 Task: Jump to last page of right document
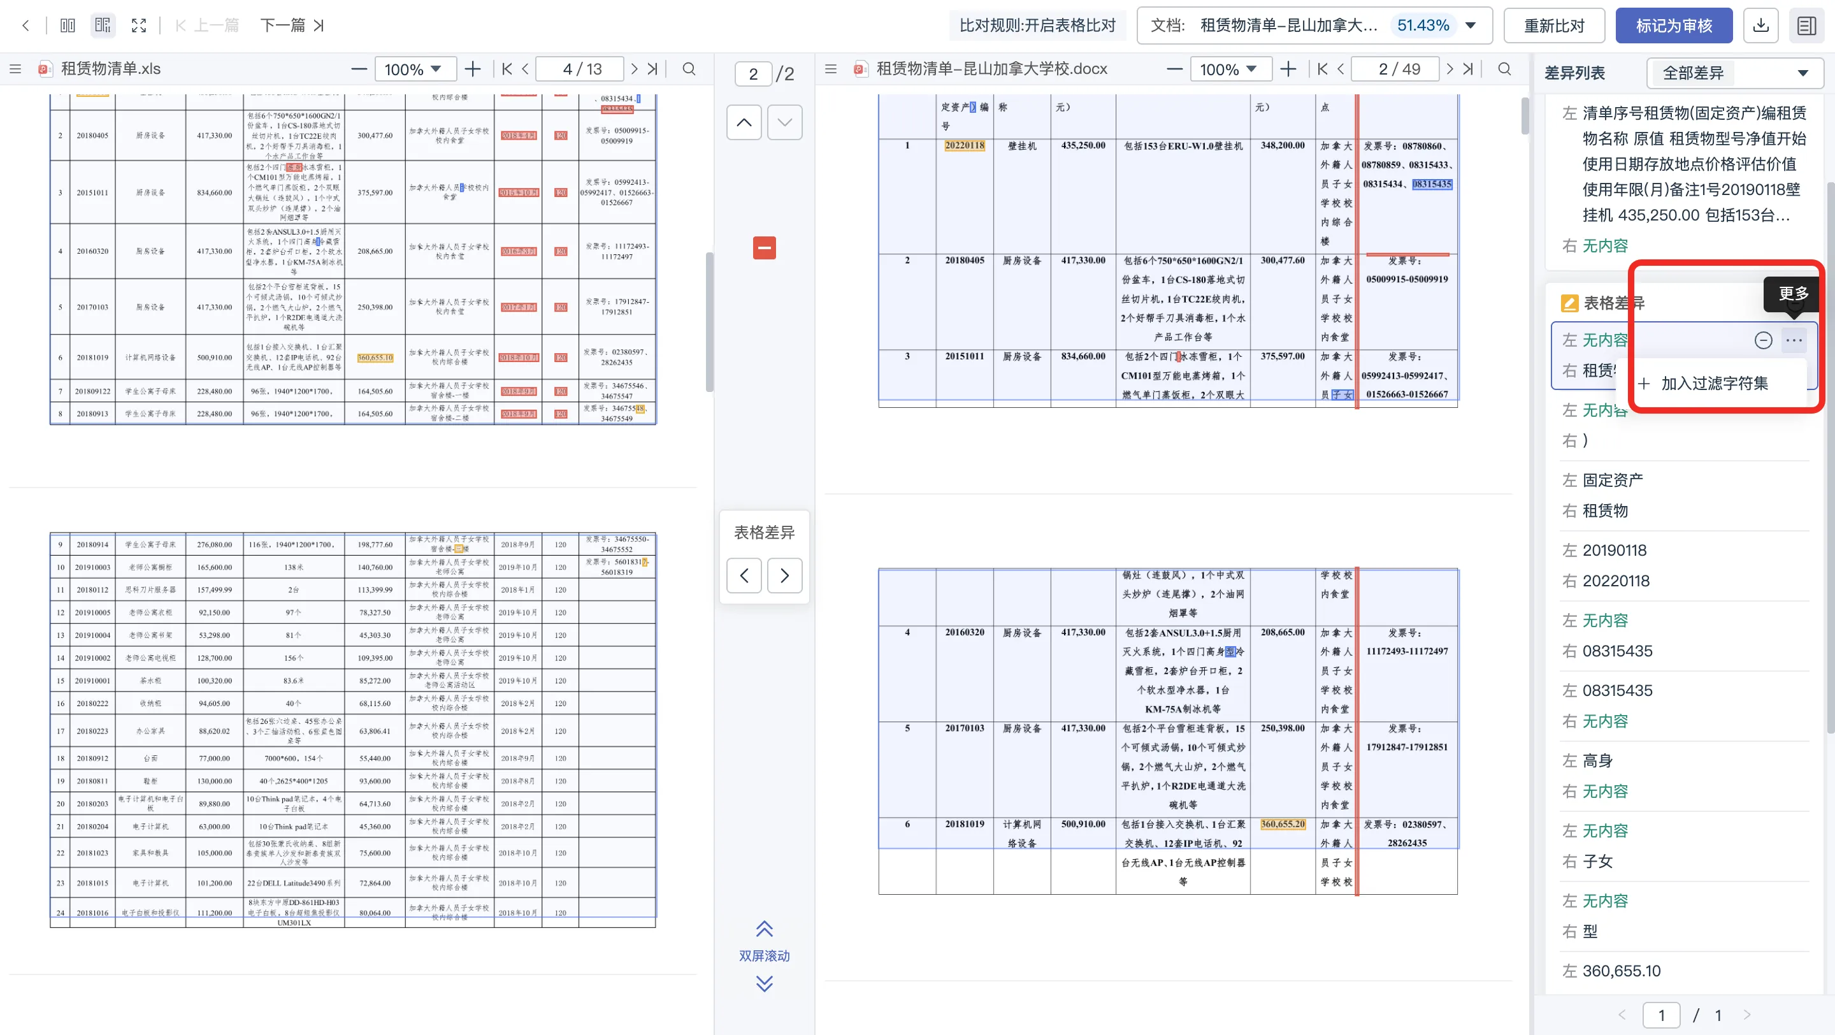(1468, 69)
